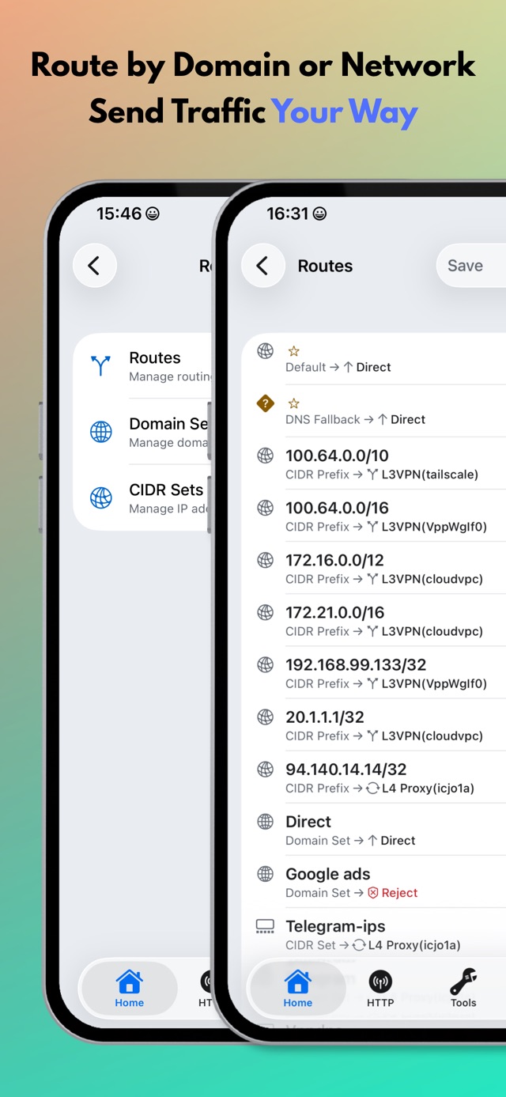Click the routes fork icon on the rear phone
Screen dimensions: 506x1097
point(100,365)
